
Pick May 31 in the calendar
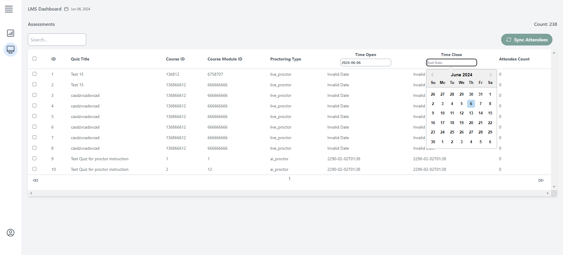481,94
